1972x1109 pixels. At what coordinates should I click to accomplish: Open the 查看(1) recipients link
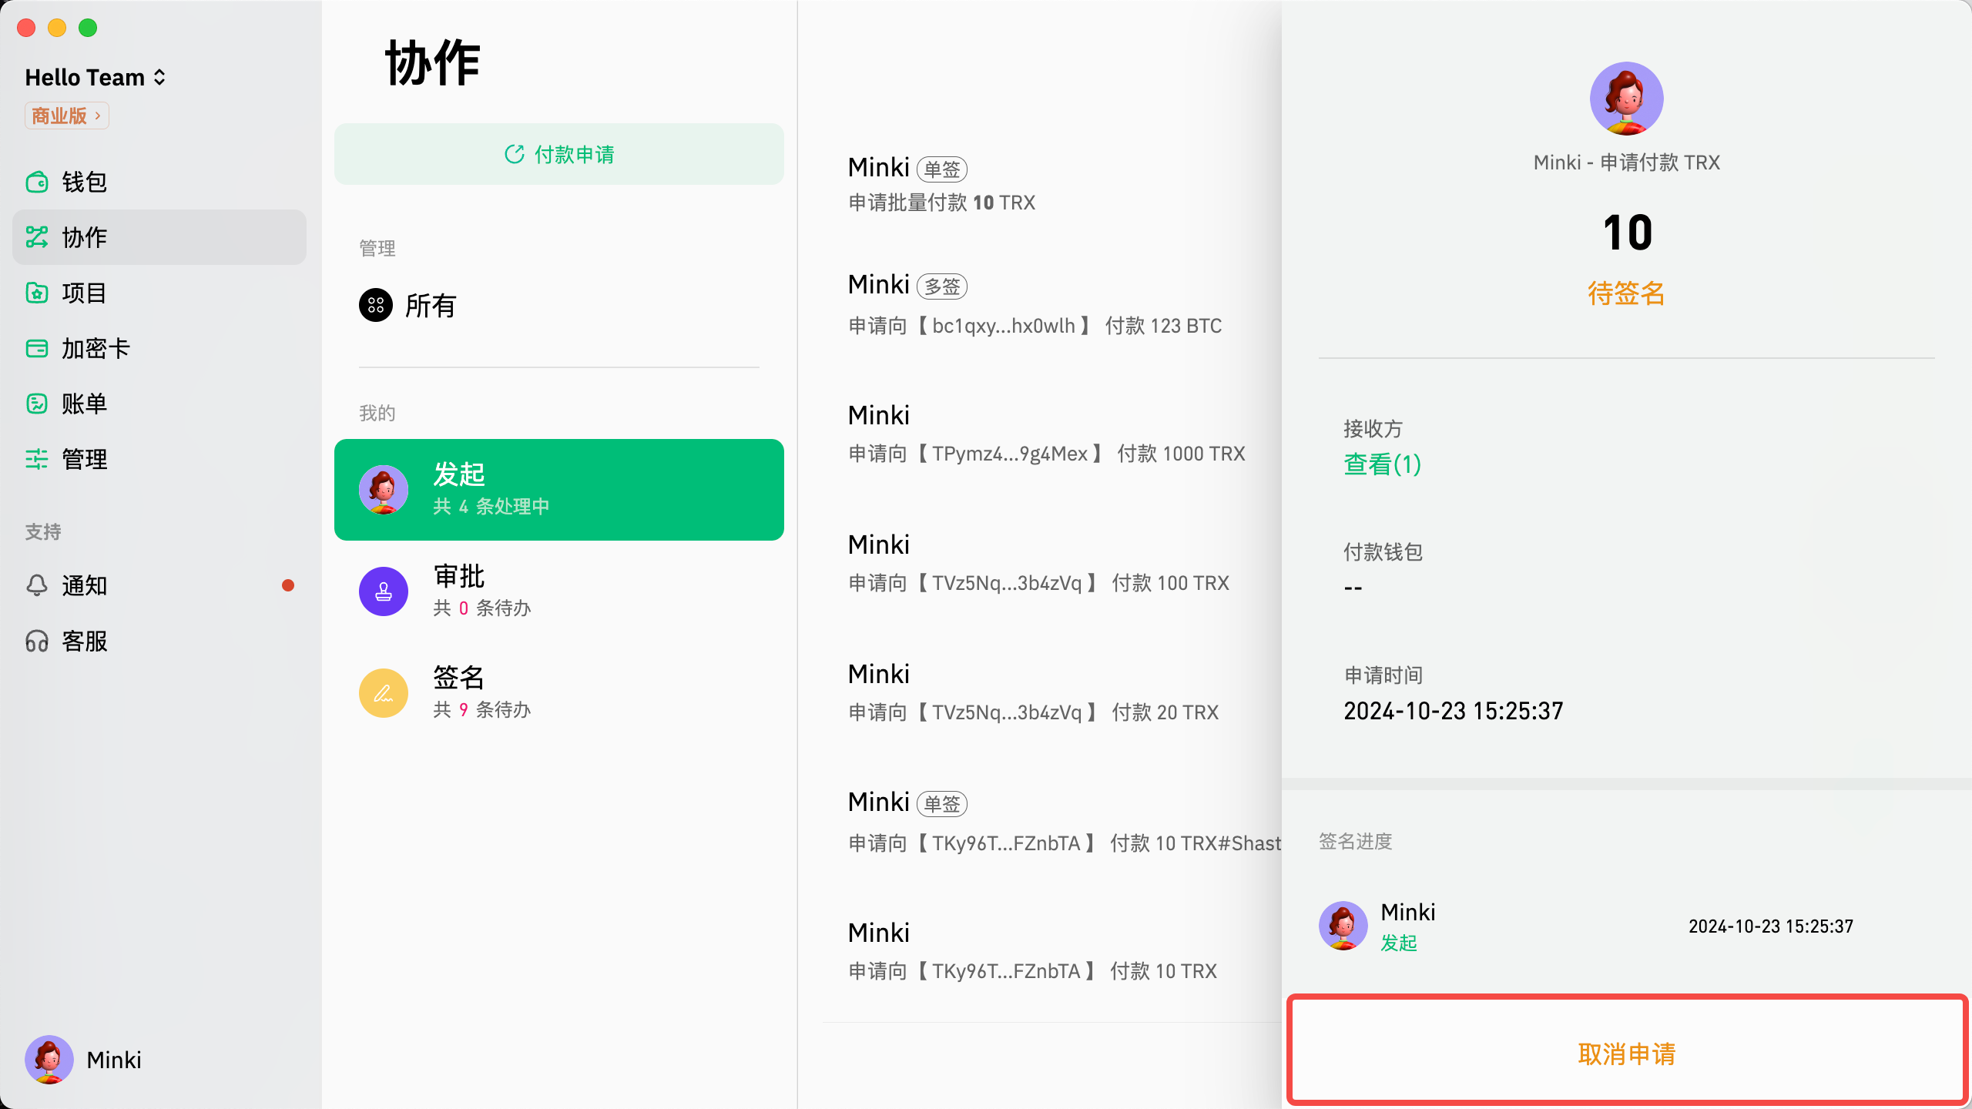[1382, 464]
